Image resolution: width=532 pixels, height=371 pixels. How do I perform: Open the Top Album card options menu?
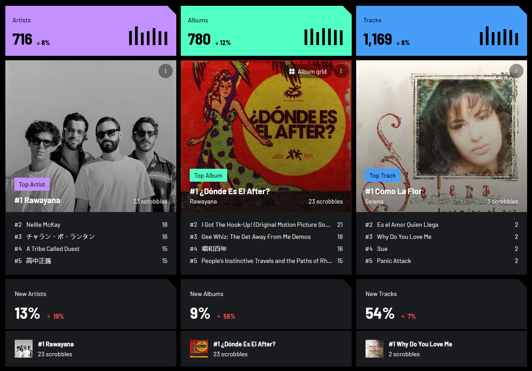click(341, 71)
